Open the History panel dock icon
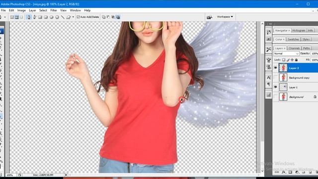318x179 pixels. [x=268, y=32]
